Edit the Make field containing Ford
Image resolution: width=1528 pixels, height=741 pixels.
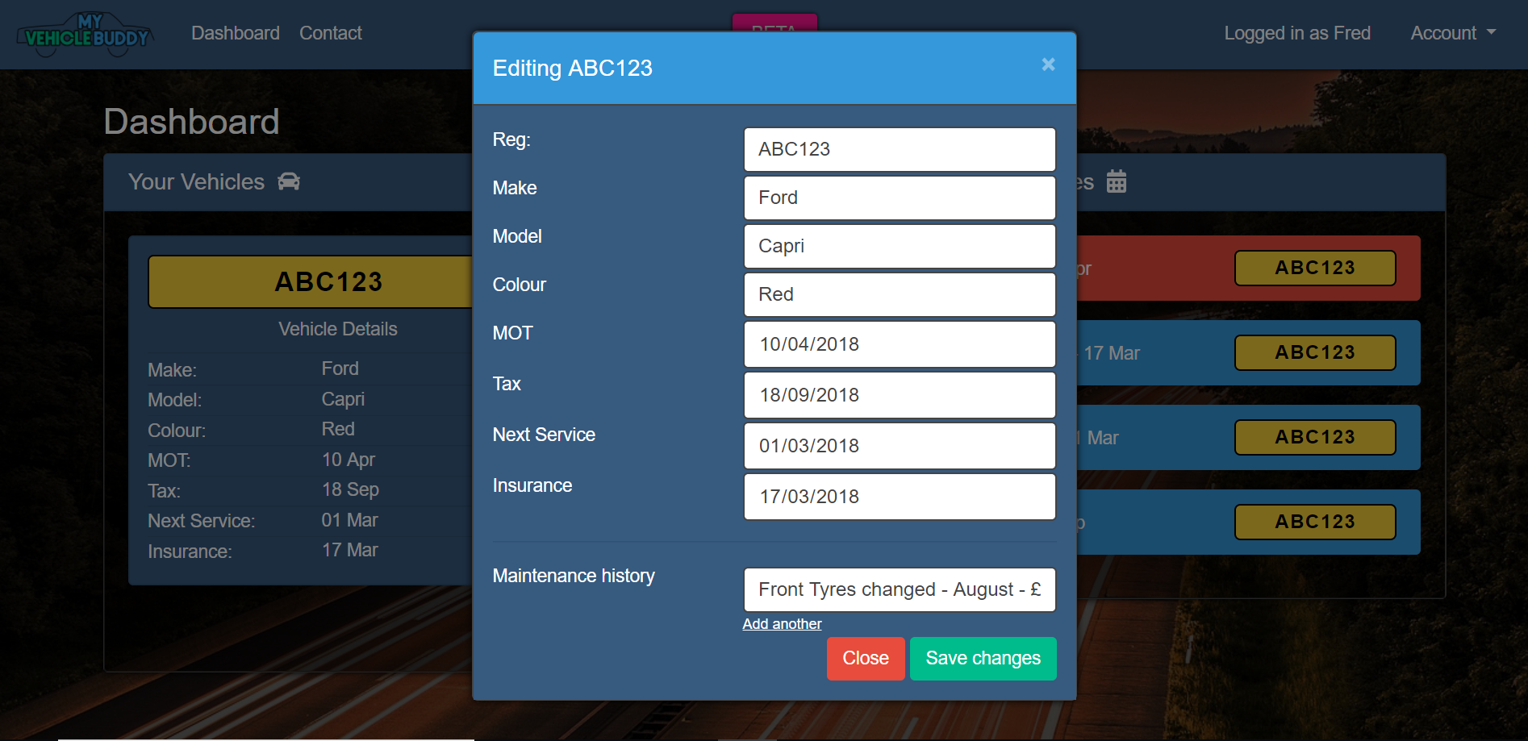[900, 198]
